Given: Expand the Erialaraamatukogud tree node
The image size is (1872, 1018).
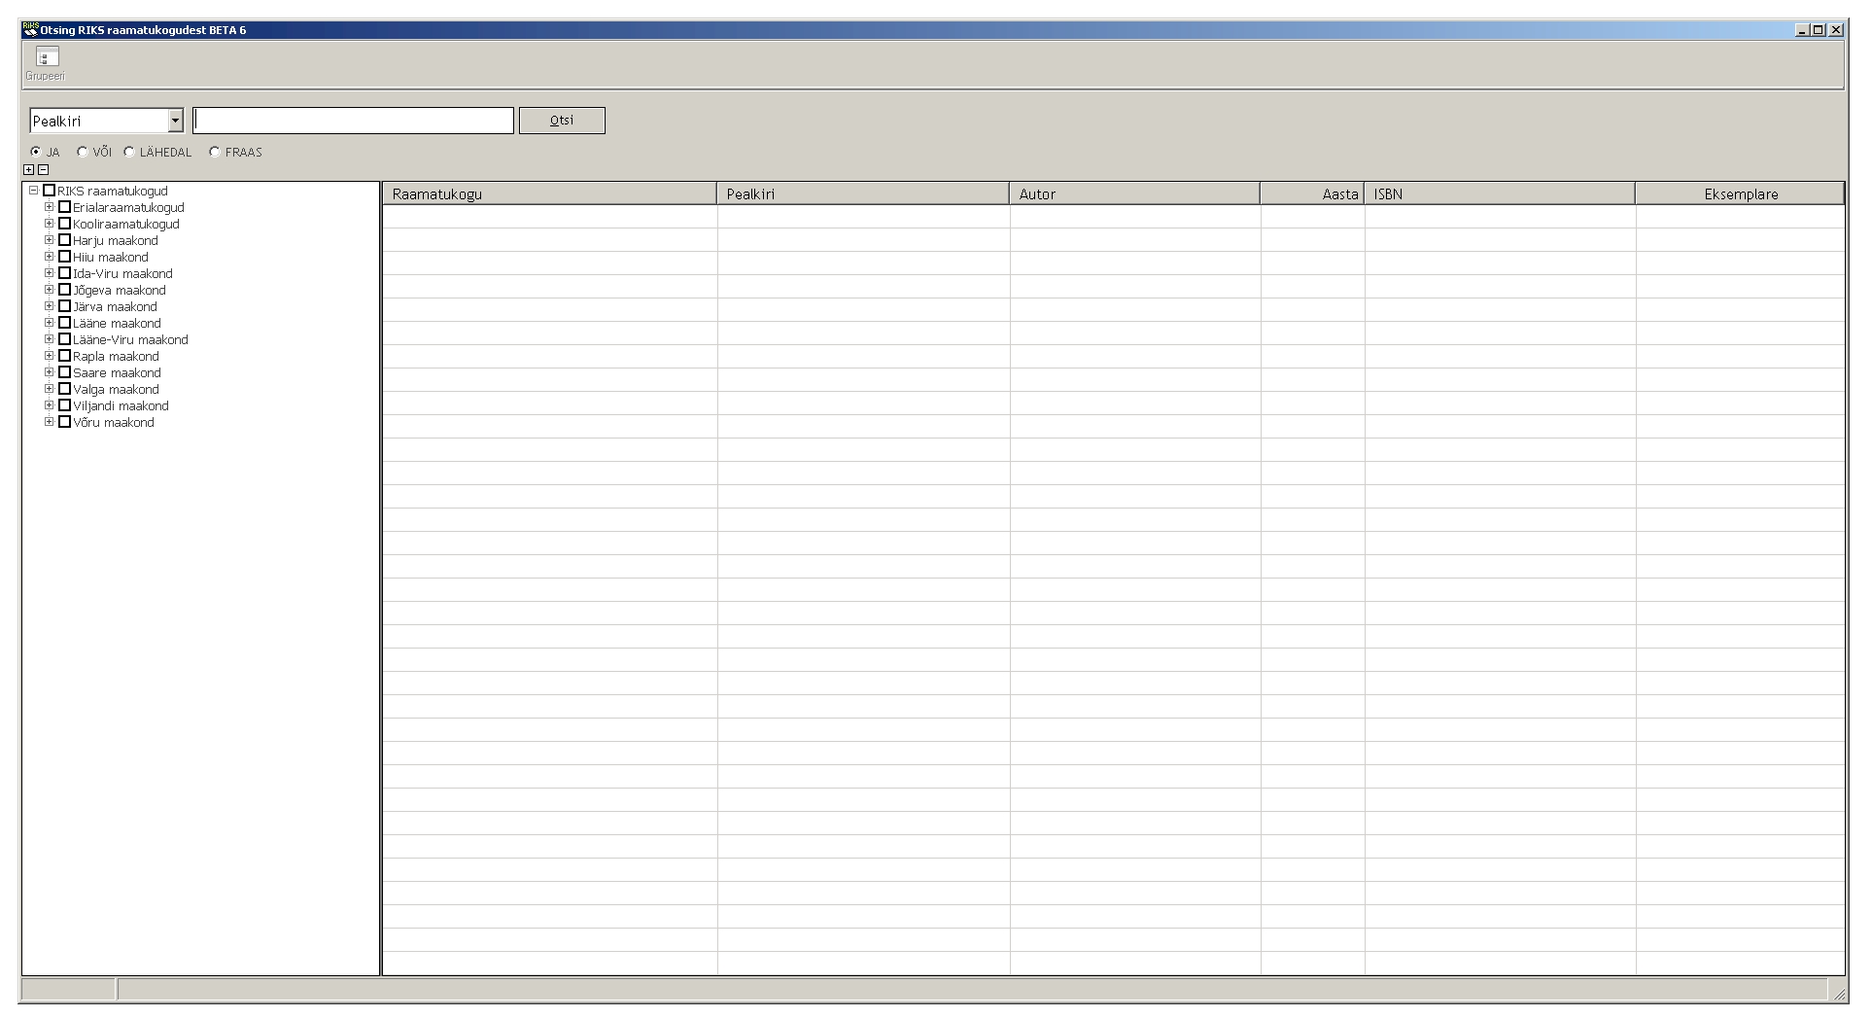Looking at the screenshot, I should pos(49,207).
